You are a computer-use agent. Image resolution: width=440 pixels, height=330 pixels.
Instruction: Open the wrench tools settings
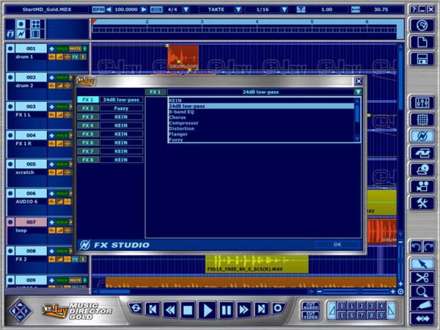pyautogui.click(x=422, y=203)
